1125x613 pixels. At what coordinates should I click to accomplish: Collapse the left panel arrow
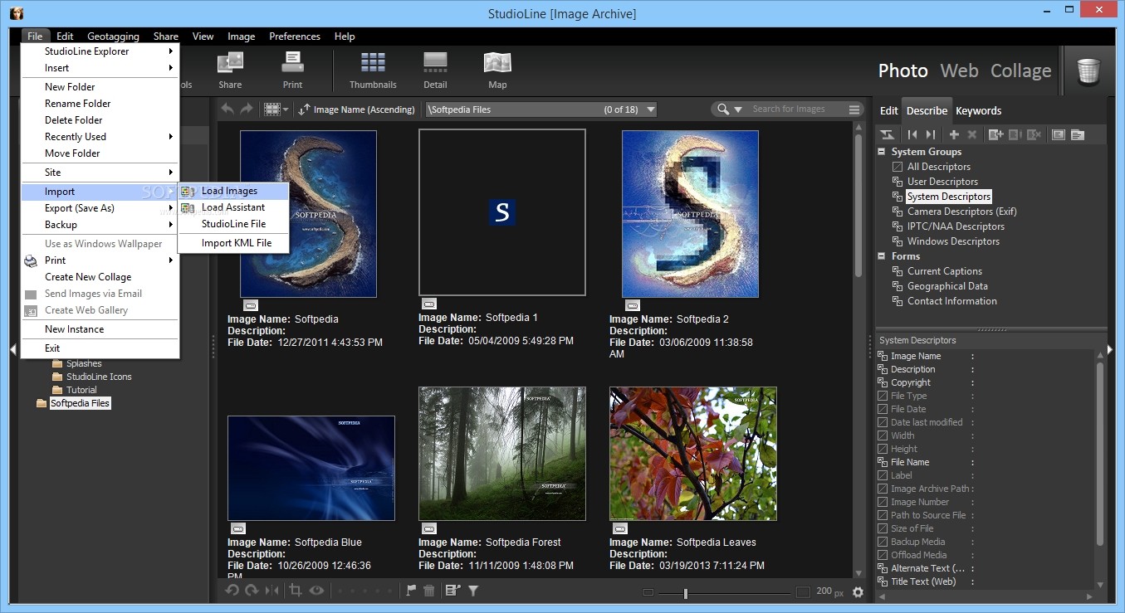(x=13, y=350)
